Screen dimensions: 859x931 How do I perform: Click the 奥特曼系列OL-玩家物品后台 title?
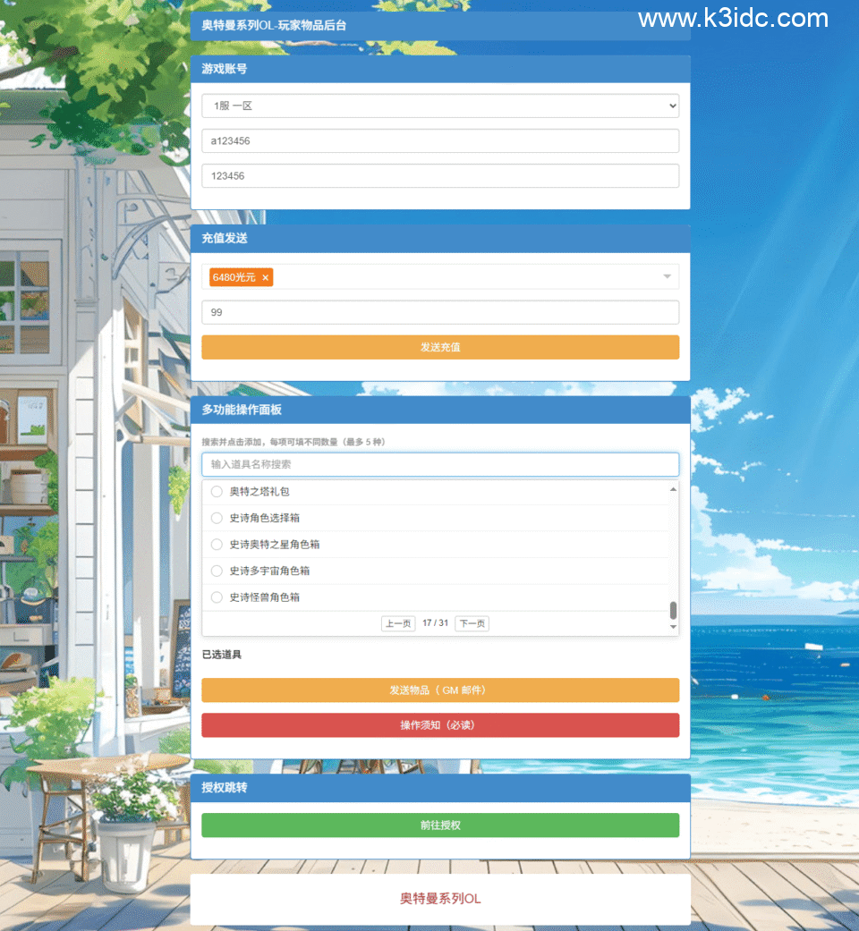click(x=274, y=26)
